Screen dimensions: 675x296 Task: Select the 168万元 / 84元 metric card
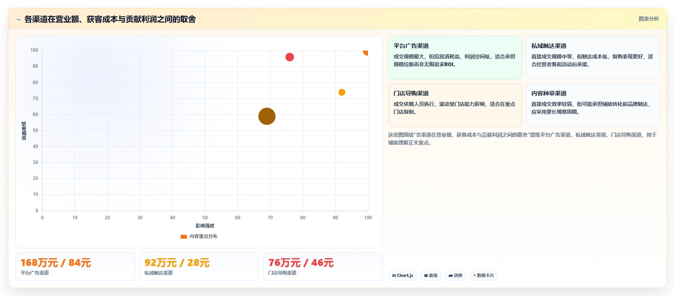point(75,266)
